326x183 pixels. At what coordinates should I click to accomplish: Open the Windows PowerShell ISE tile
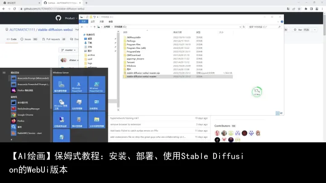point(97,84)
